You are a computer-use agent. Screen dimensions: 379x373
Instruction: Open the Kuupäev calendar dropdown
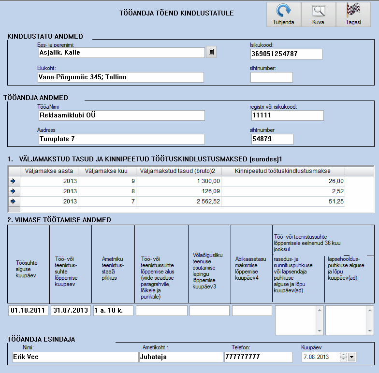click(x=352, y=357)
